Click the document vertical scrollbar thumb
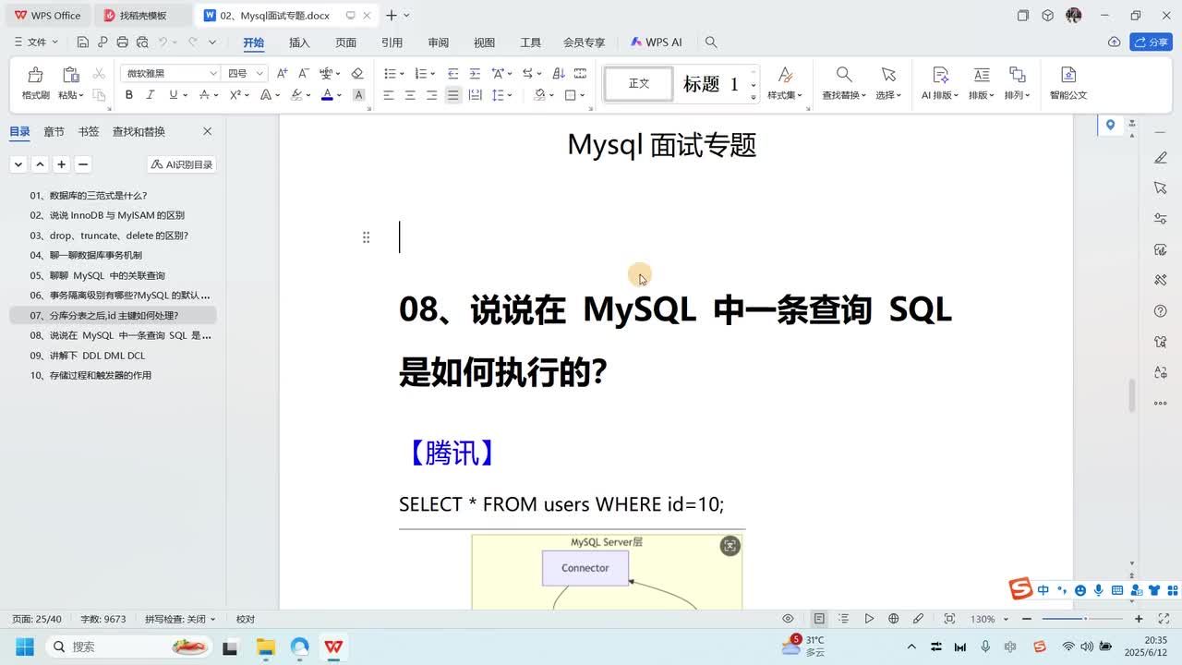The image size is (1182, 665). coord(1131,395)
